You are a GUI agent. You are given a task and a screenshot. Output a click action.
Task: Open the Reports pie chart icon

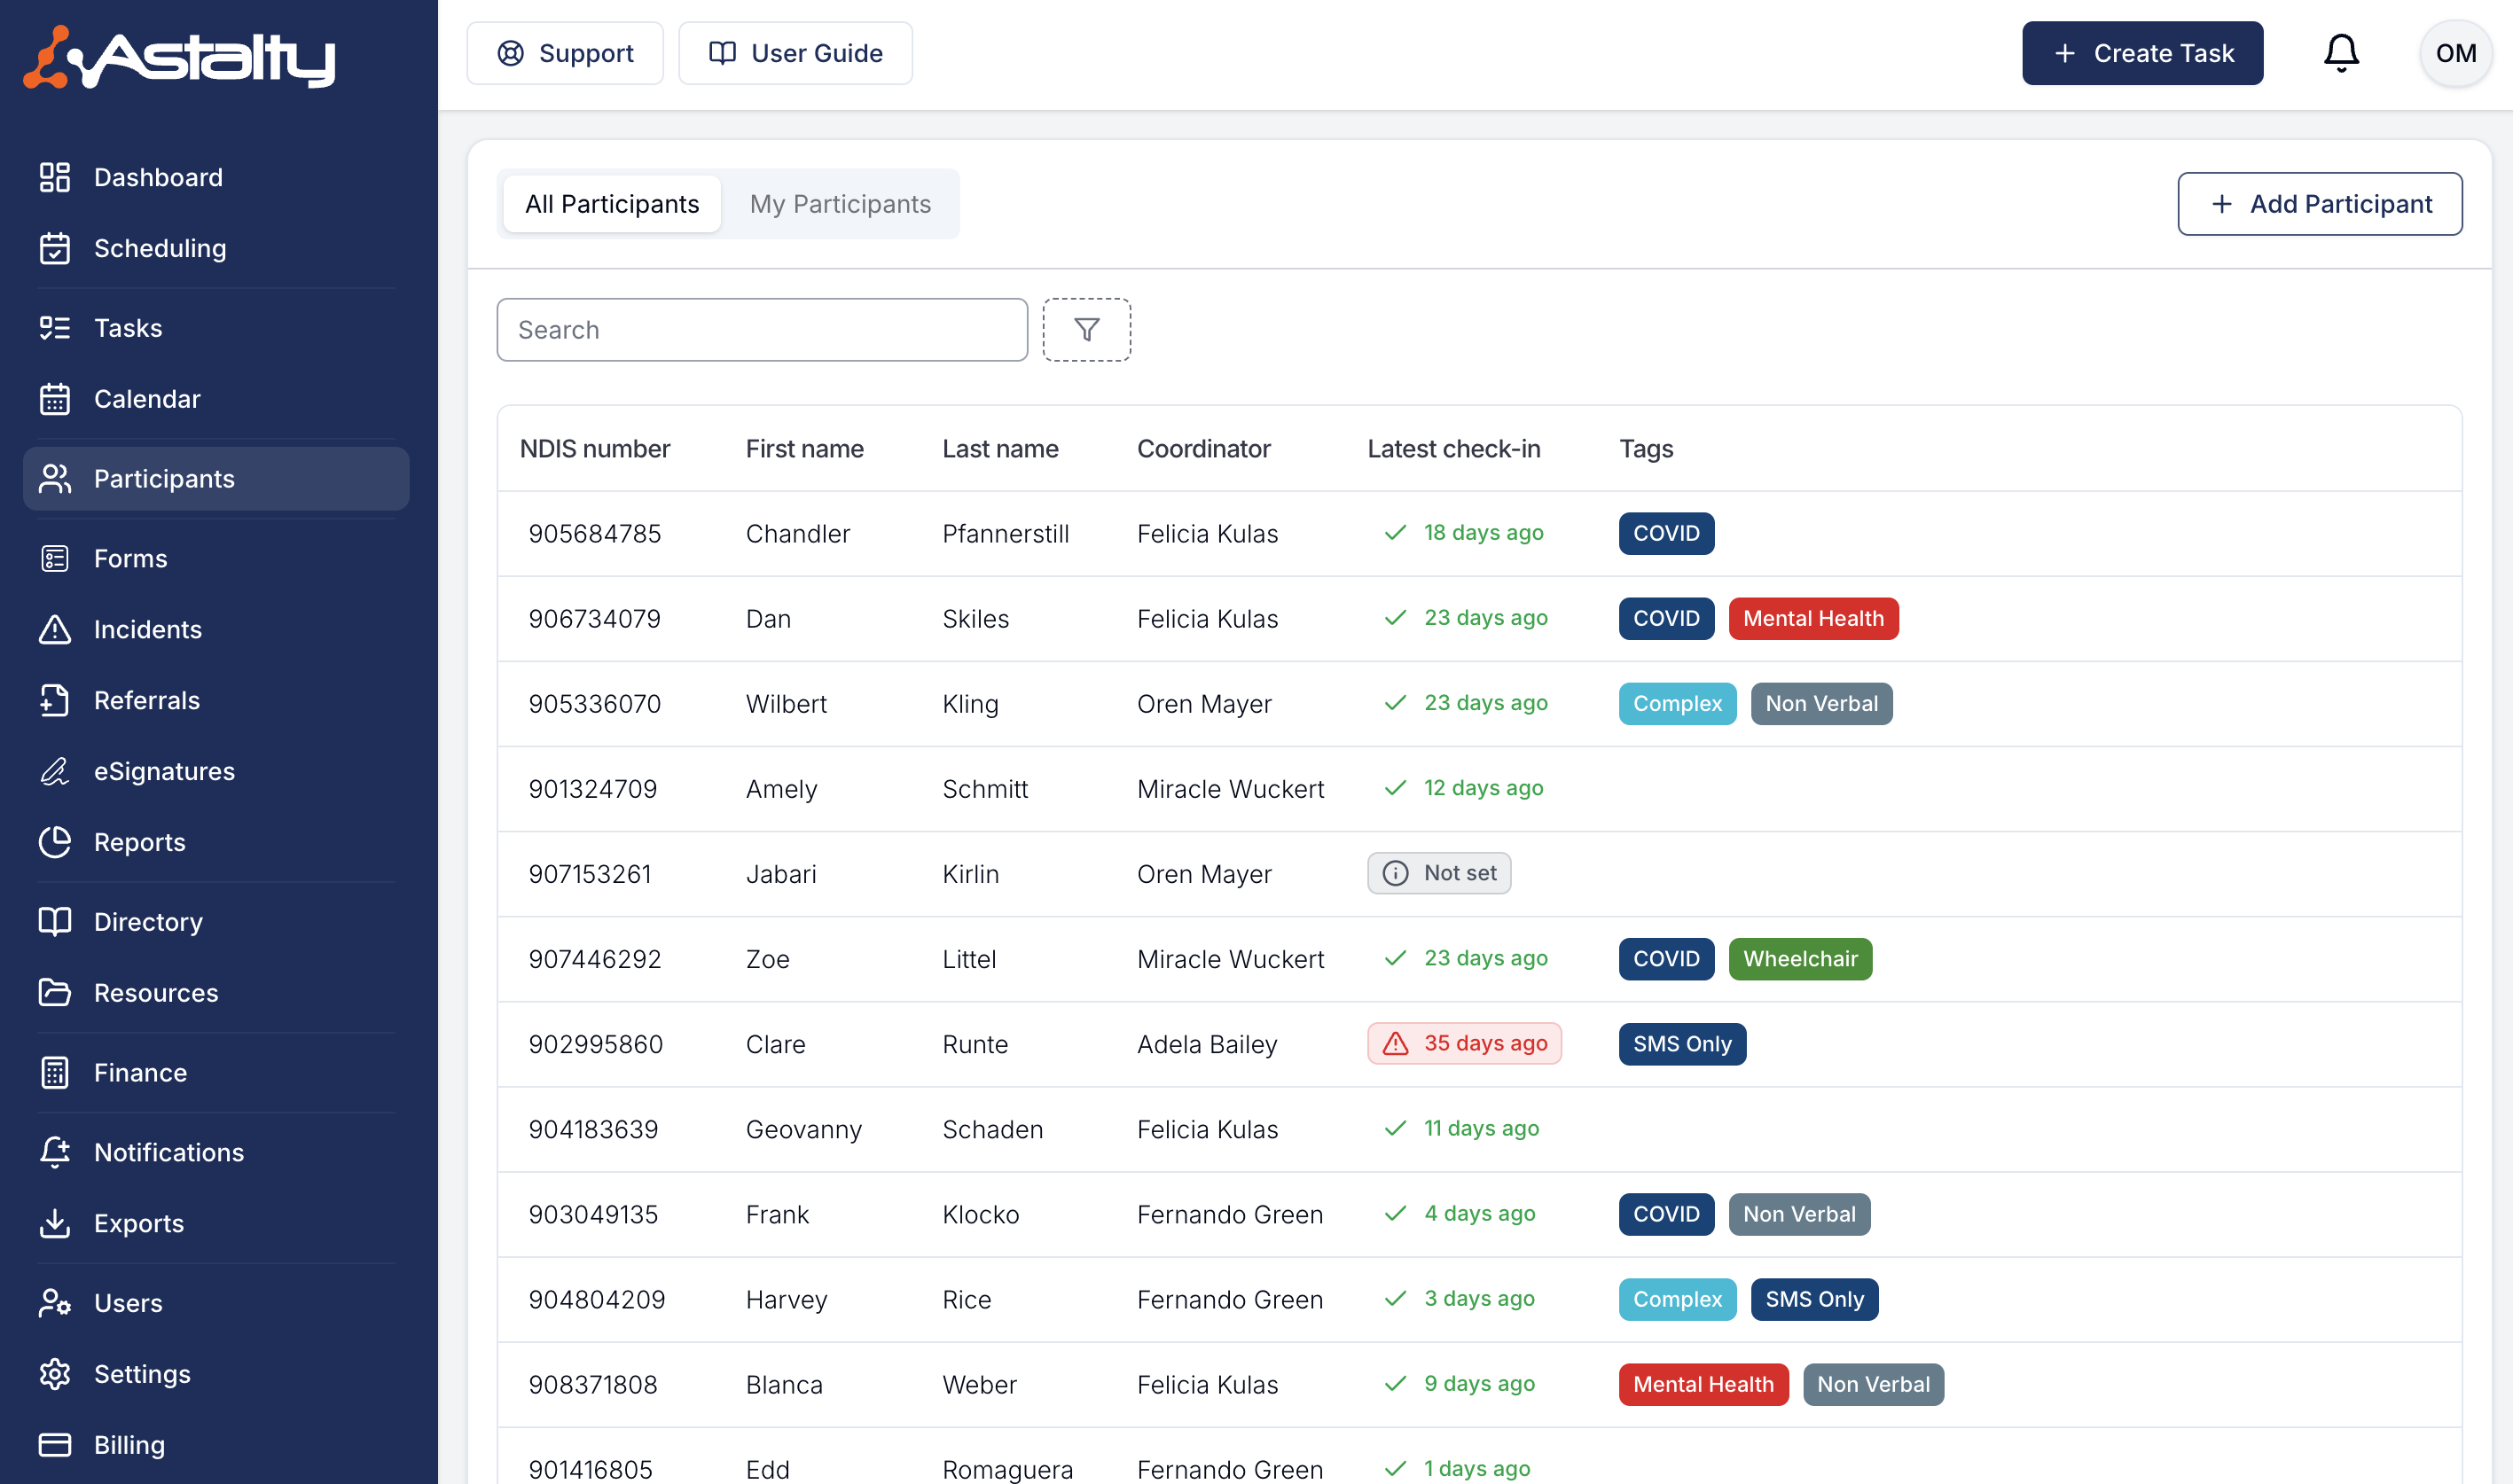coord(54,842)
